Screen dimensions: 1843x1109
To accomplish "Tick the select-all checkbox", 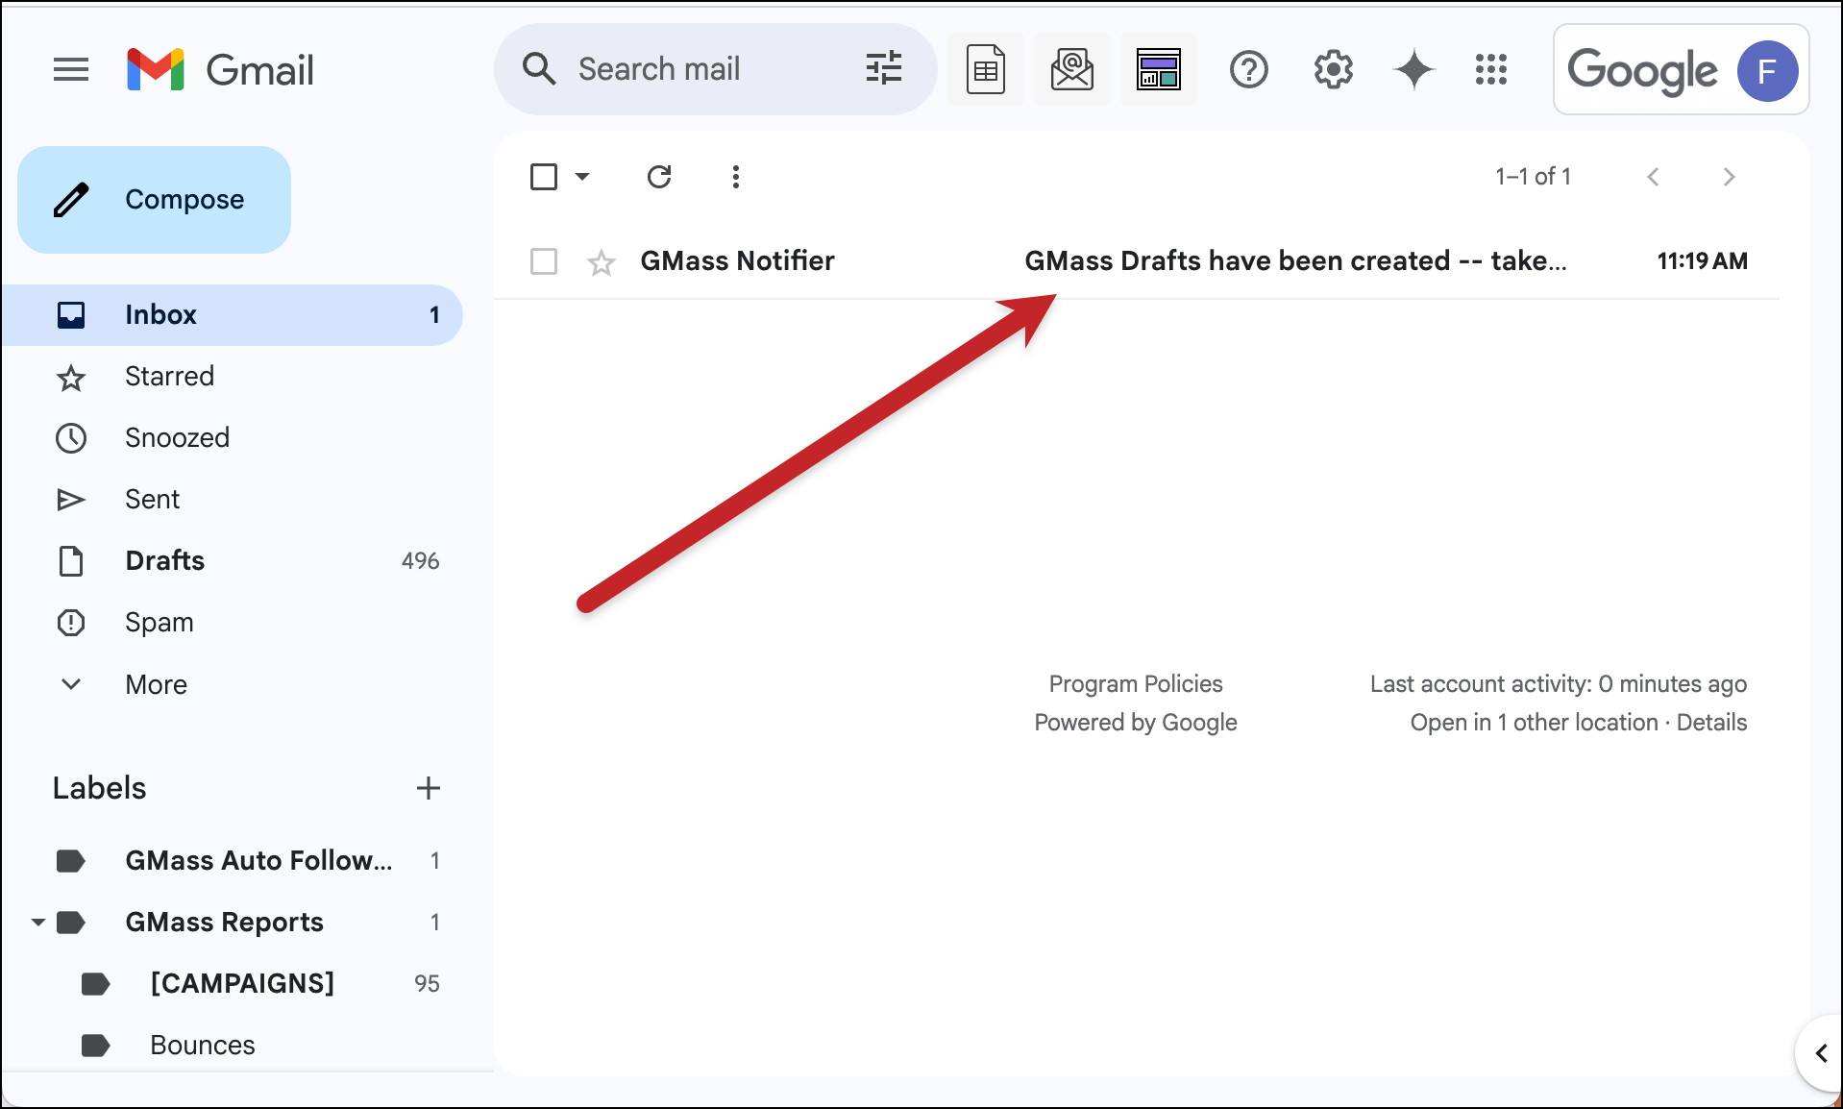I will pyautogui.click(x=544, y=177).
